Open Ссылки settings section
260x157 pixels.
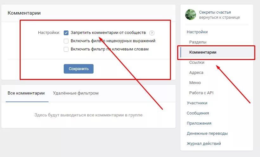[x=197, y=62]
